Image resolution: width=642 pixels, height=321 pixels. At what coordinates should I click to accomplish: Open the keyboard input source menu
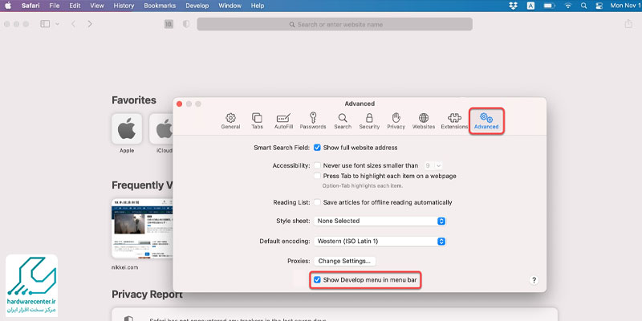(x=530, y=6)
